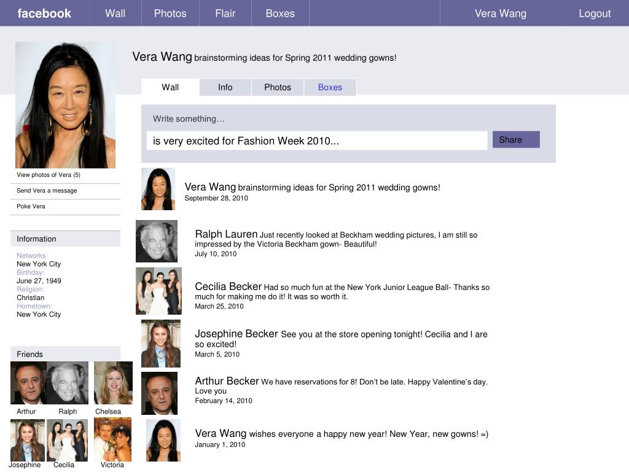Click Send Vera a message

47,191
